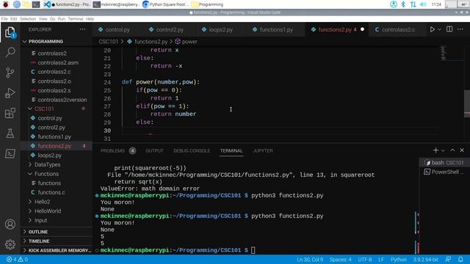This screenshot has width=470, height=264.
Task: Change encoding via UTF-8 status
Action: coord(365,260)
